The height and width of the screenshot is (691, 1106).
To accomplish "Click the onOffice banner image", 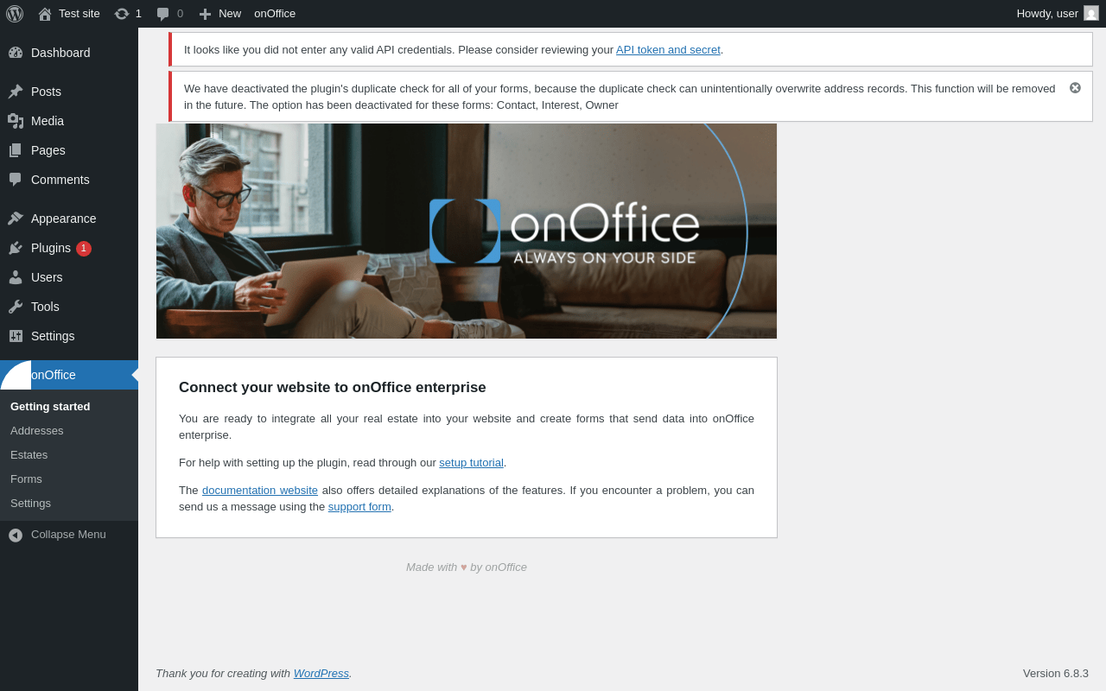I will point(467,231).
